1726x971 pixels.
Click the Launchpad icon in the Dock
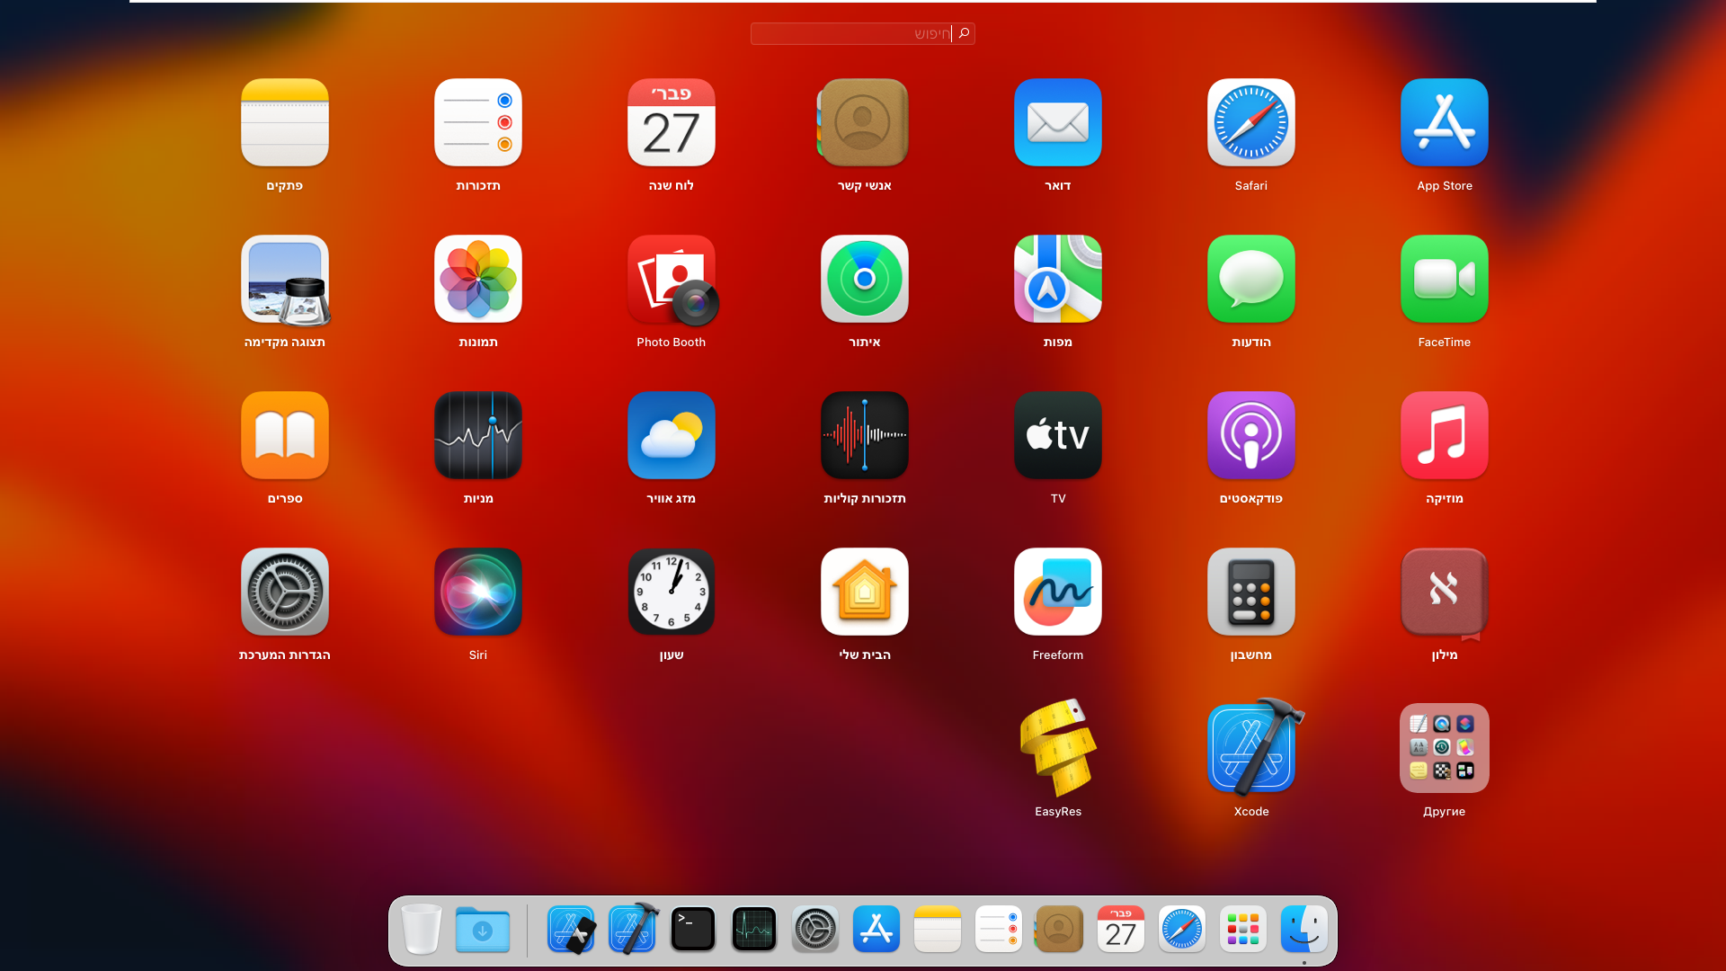click(1243, 929)
